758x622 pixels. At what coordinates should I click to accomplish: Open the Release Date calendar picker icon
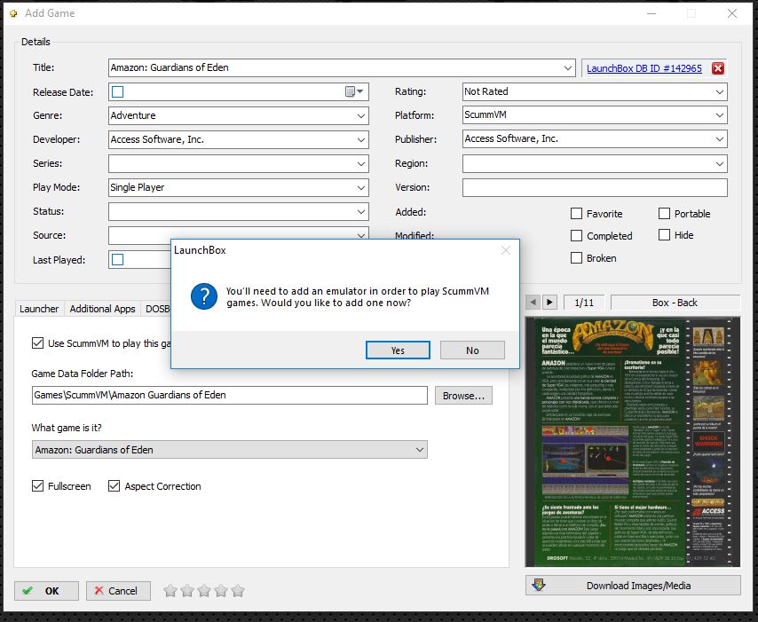354,91
